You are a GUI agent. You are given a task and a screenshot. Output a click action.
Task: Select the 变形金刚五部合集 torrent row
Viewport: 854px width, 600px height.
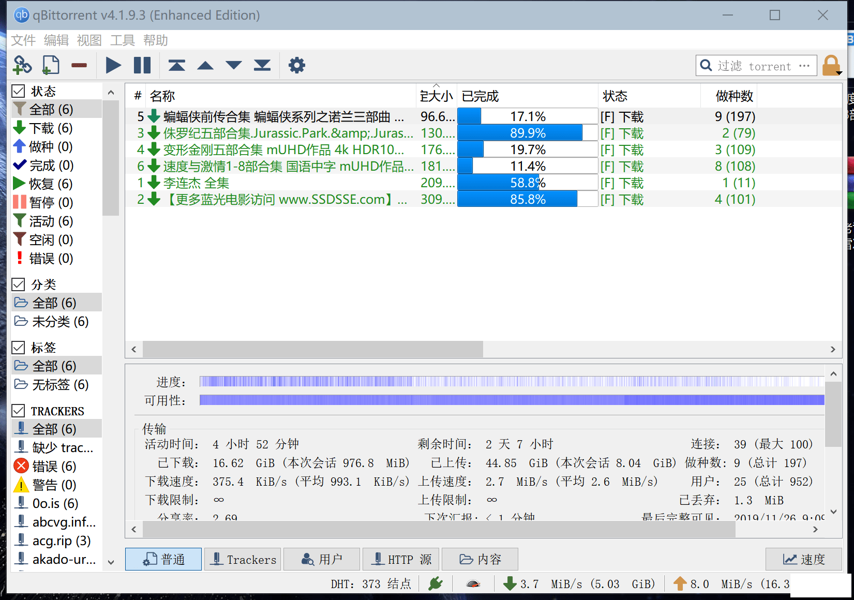pyautogui.click(x=483, y=149)
